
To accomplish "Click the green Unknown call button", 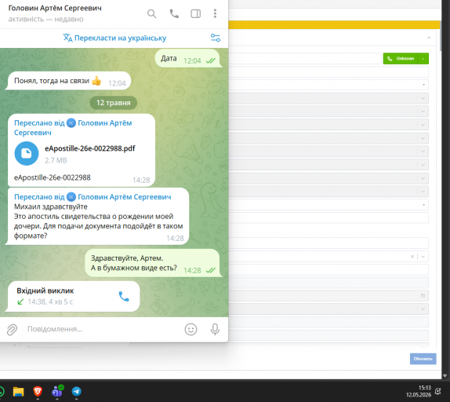I will [x=401, y=59].
